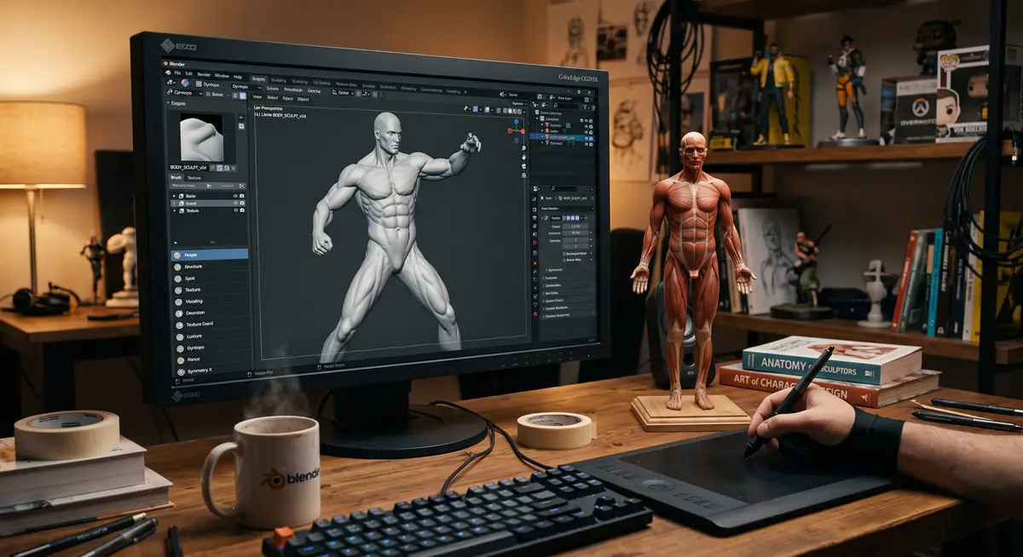Open the Global orientation dropdown
This screenshot has width=1023, height=557.
click(x=343, y=93)
